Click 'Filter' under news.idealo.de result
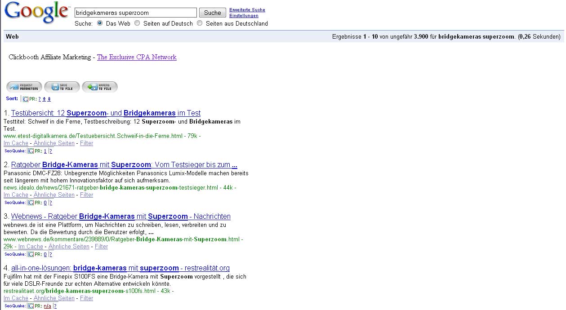Viewport: 566px width, 310px height. click(87, 195)
